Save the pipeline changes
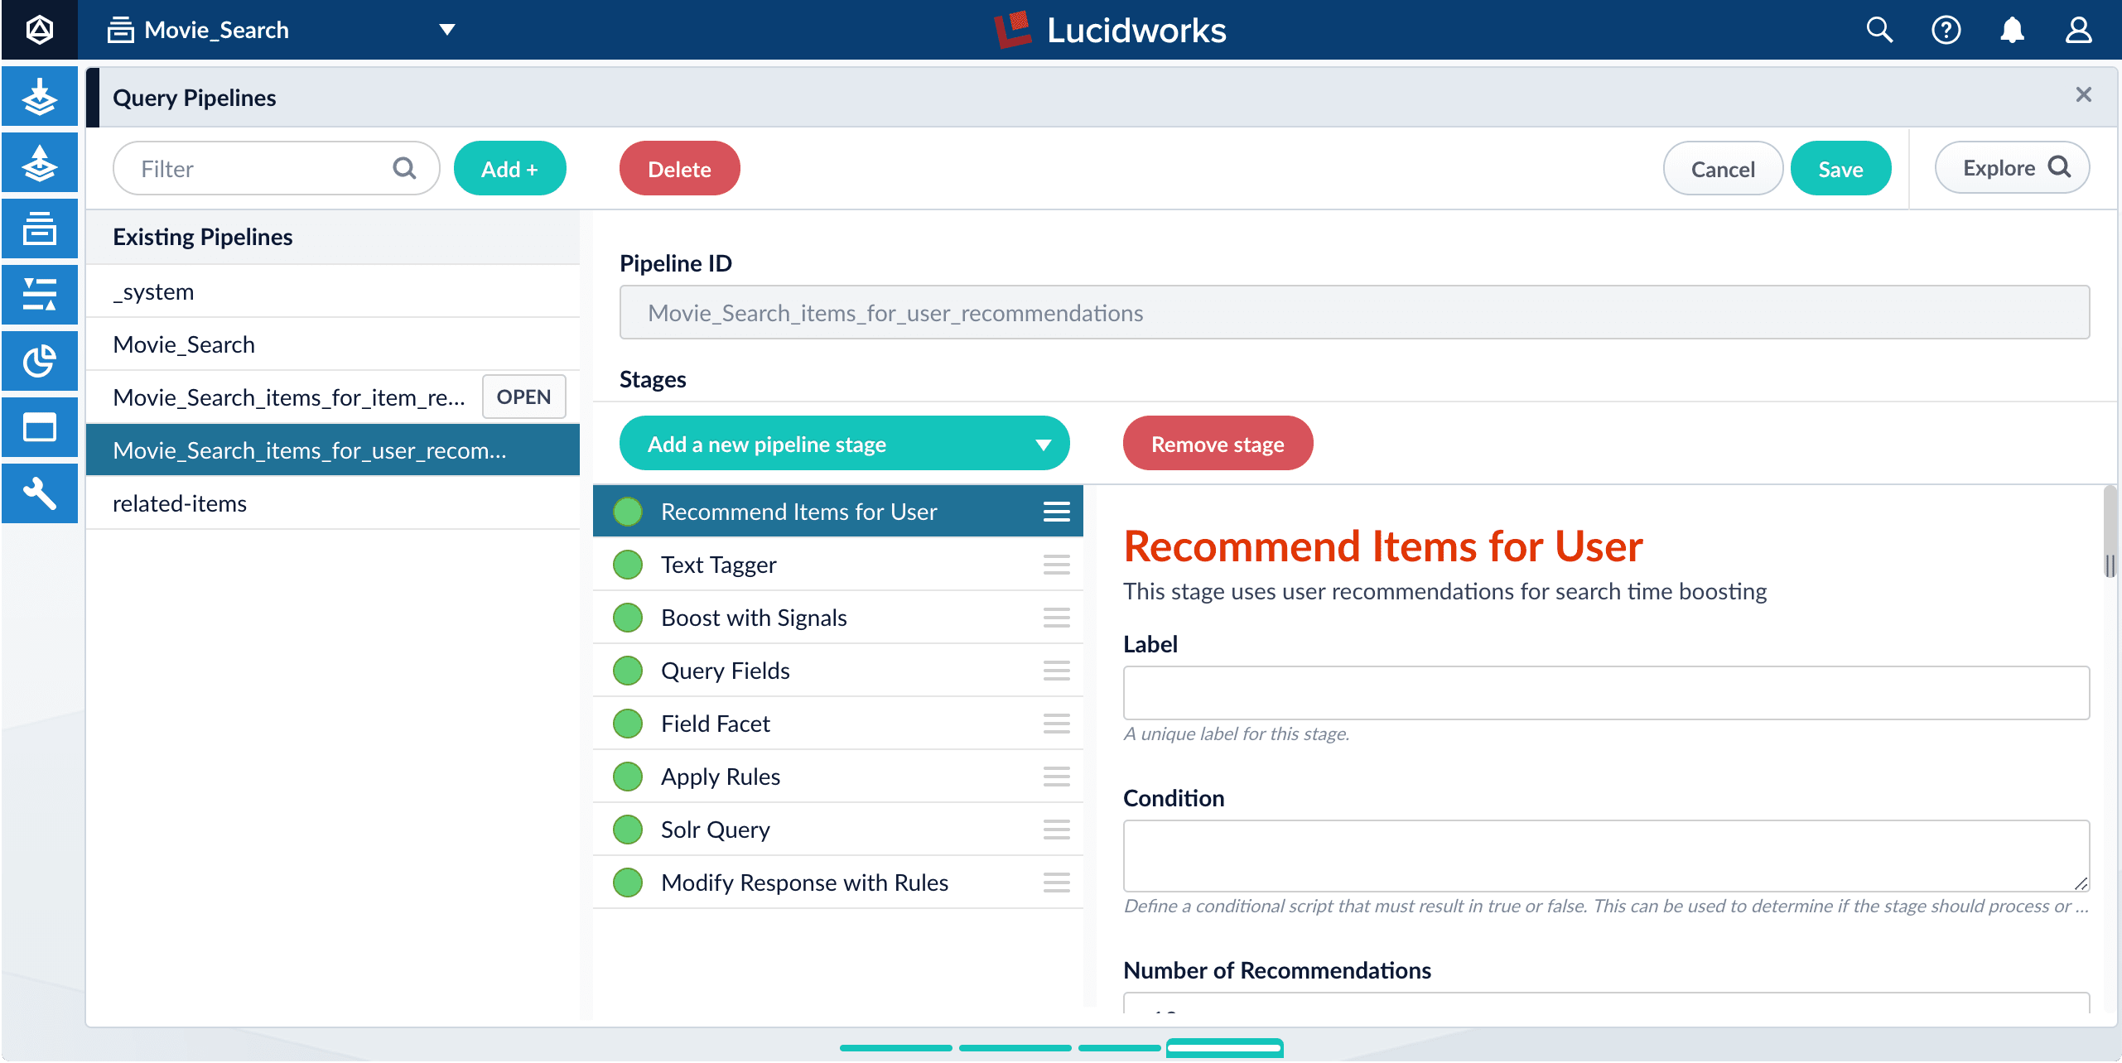 [x=1840, y=169]
